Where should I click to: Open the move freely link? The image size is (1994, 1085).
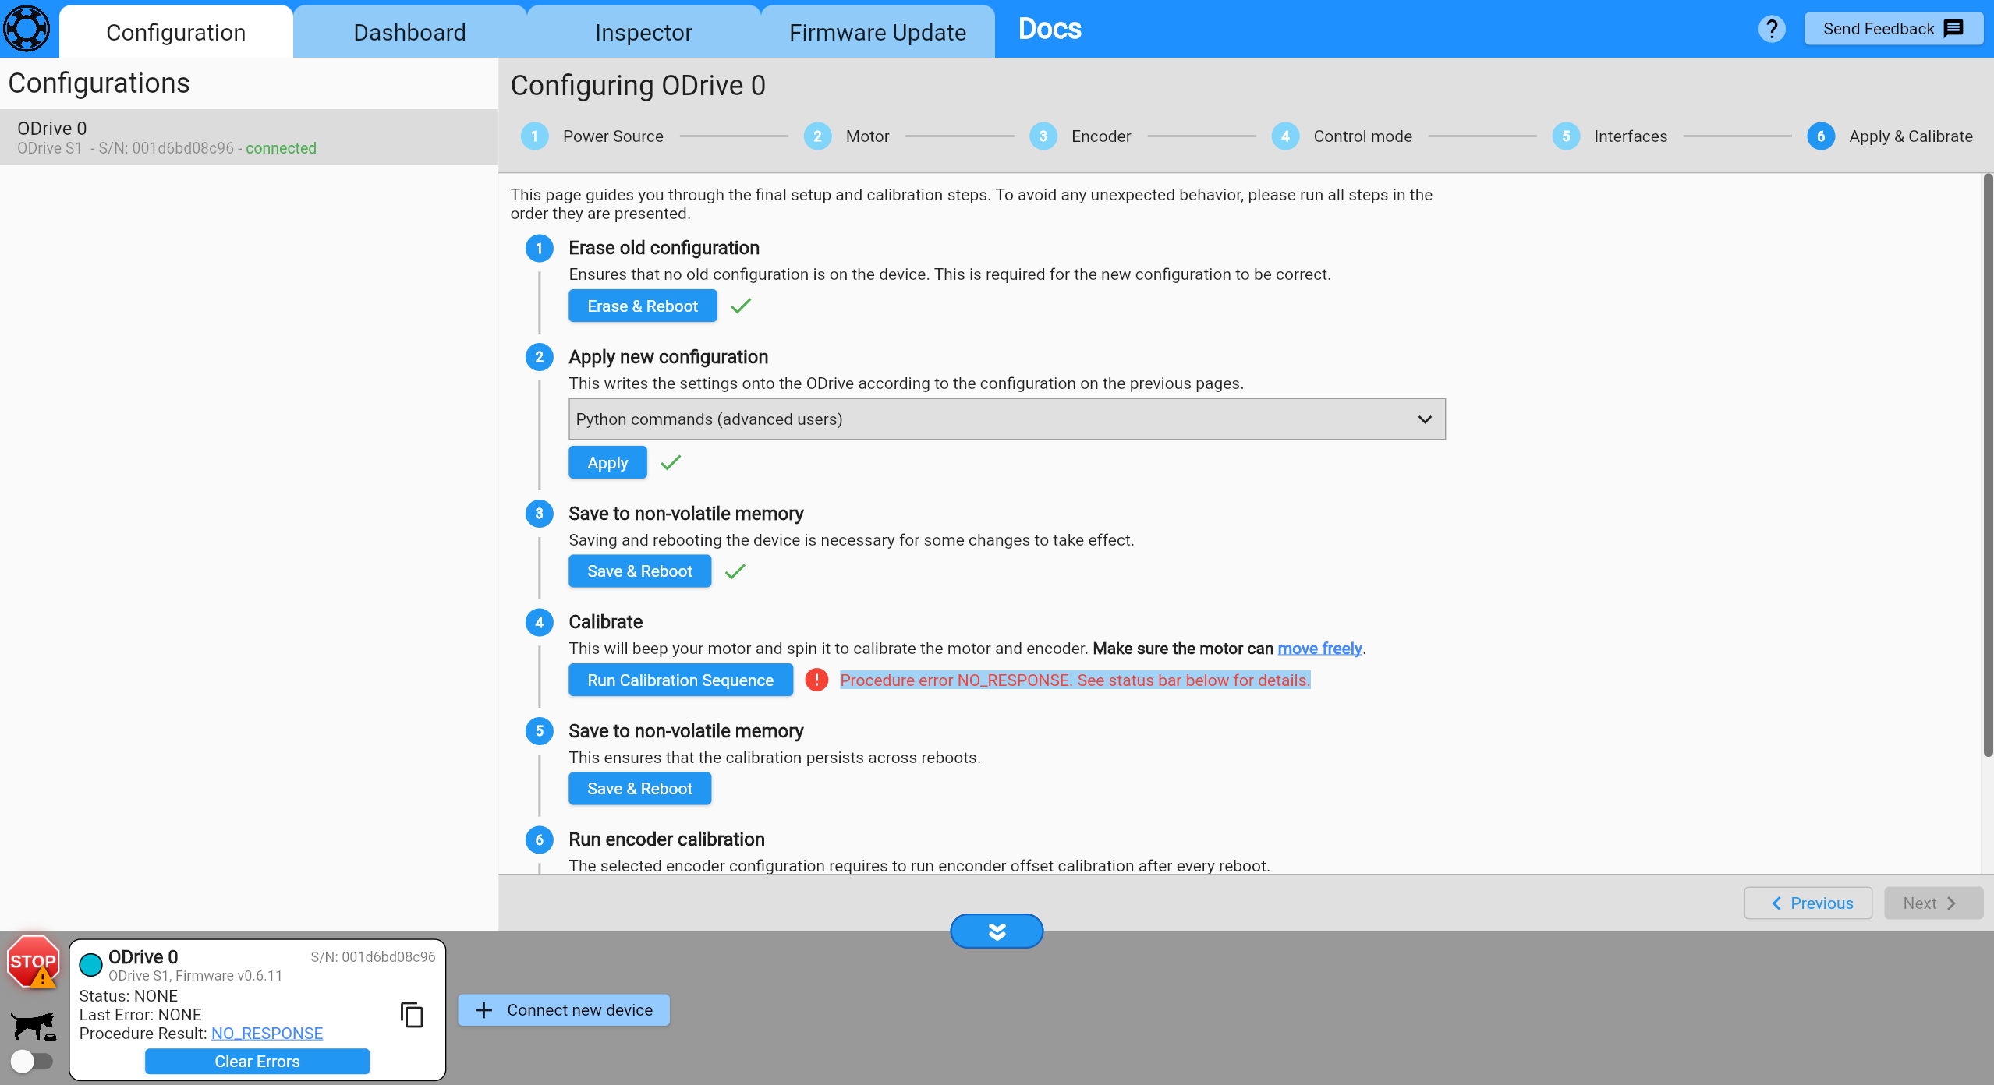(1319, 648)
